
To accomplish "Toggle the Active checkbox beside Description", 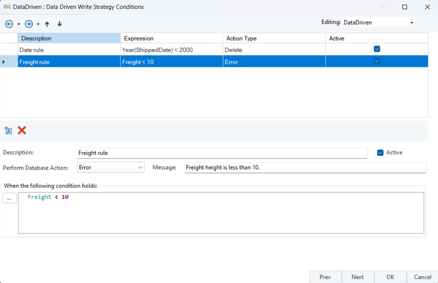I will 380,153.
